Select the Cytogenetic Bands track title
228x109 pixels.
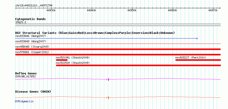pos(30,19)
